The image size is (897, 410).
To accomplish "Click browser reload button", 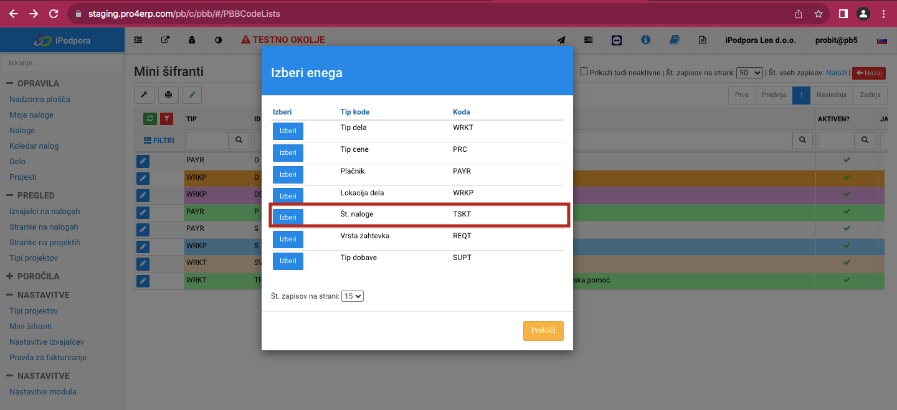I will 54,14.
